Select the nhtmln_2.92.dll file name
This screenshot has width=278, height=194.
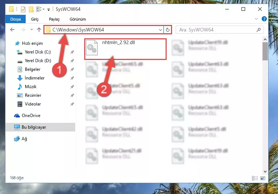coord(119,43)
